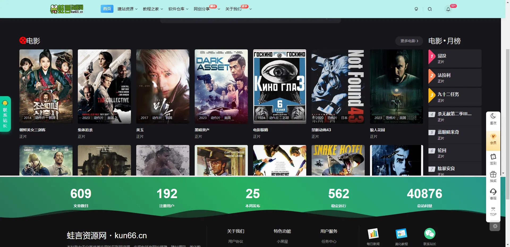Open the 用户协议 footer link
The width and height of the screenshot is (510, 247).
coord(236,241)
